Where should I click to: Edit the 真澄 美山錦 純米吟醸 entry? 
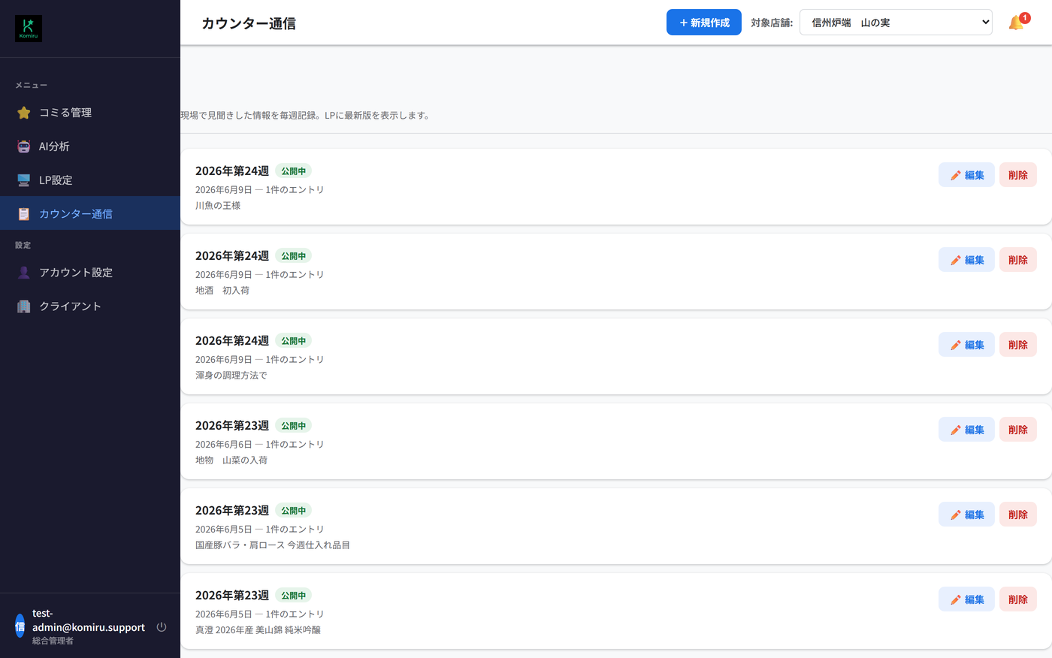tap(966, 599)
